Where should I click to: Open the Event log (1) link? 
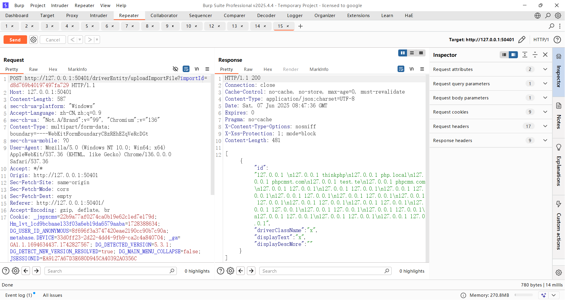[x=19, y=295]
